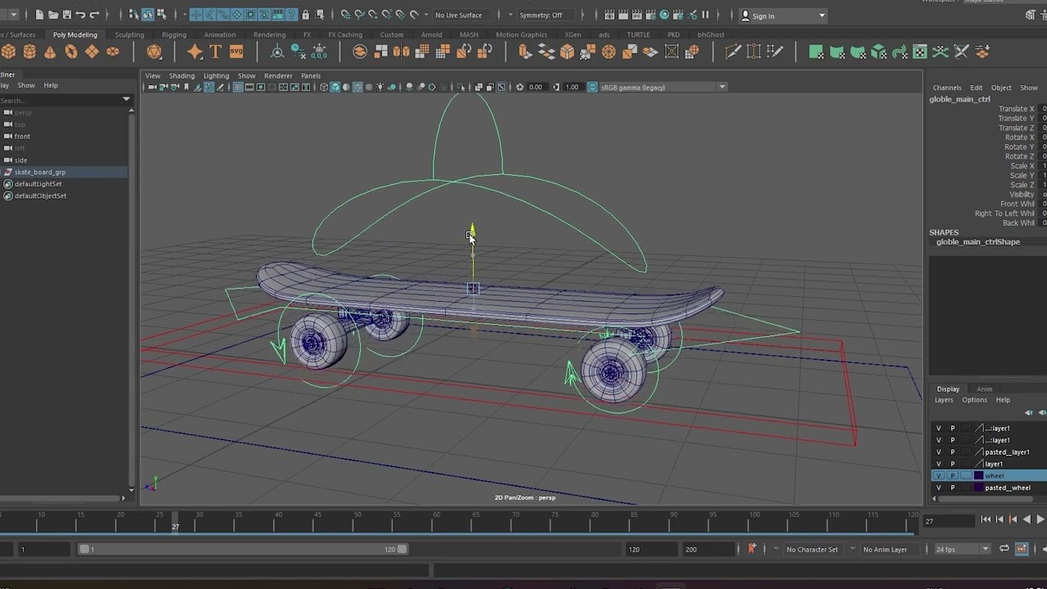Create a platonic solid from the shelf
Image resolution: width=1047 pixels, height=589 pixels.
point(154,51)
